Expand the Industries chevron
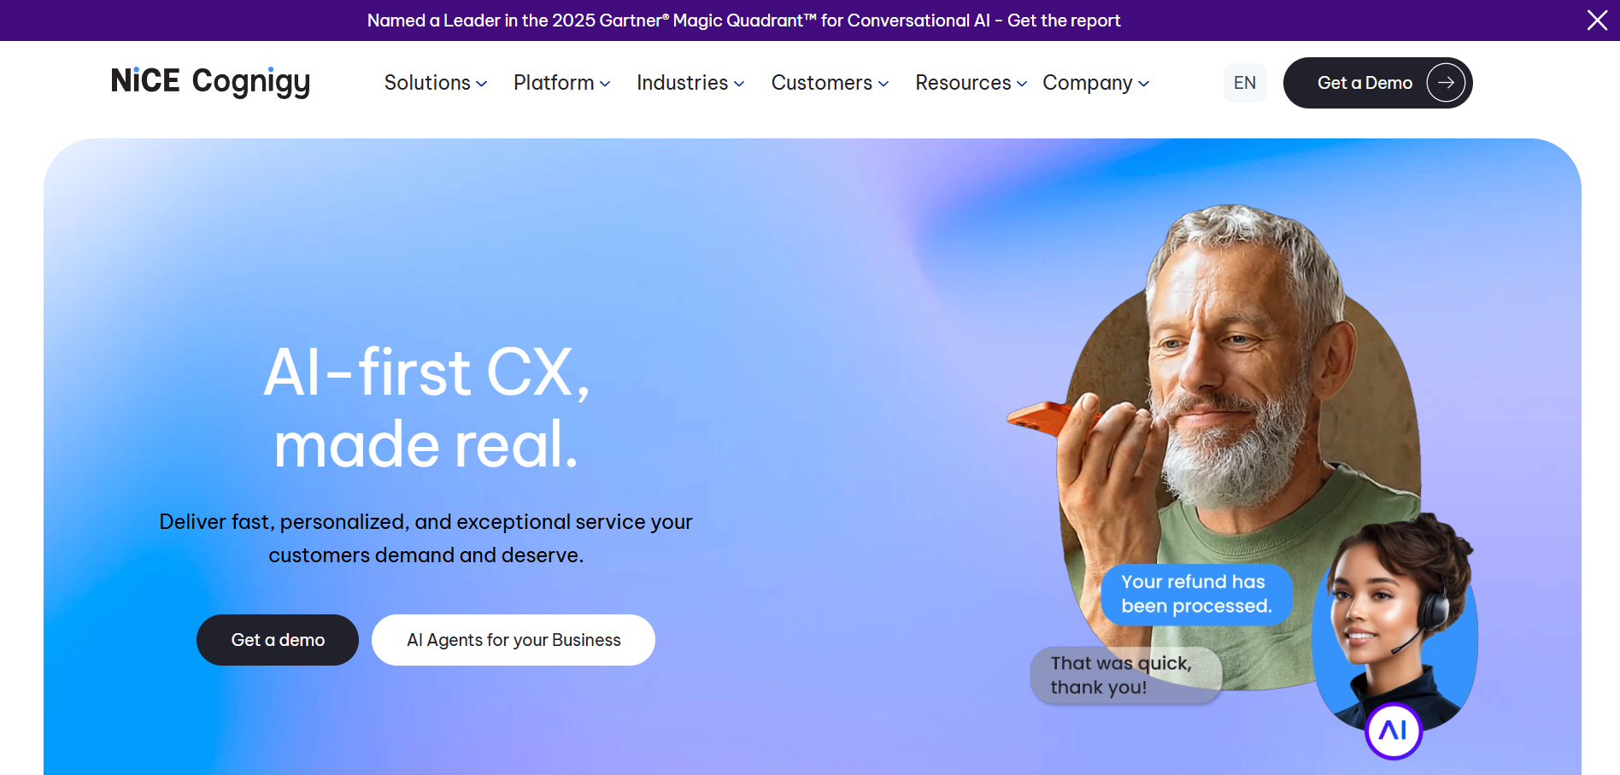 739,84
